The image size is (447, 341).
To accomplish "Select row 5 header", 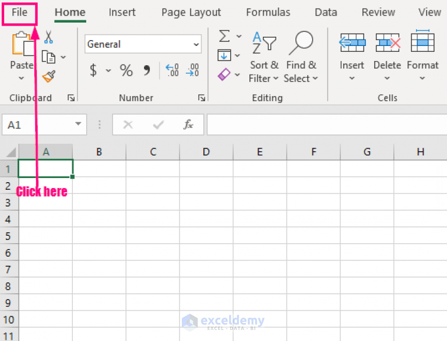I will (x=9, y=236).
